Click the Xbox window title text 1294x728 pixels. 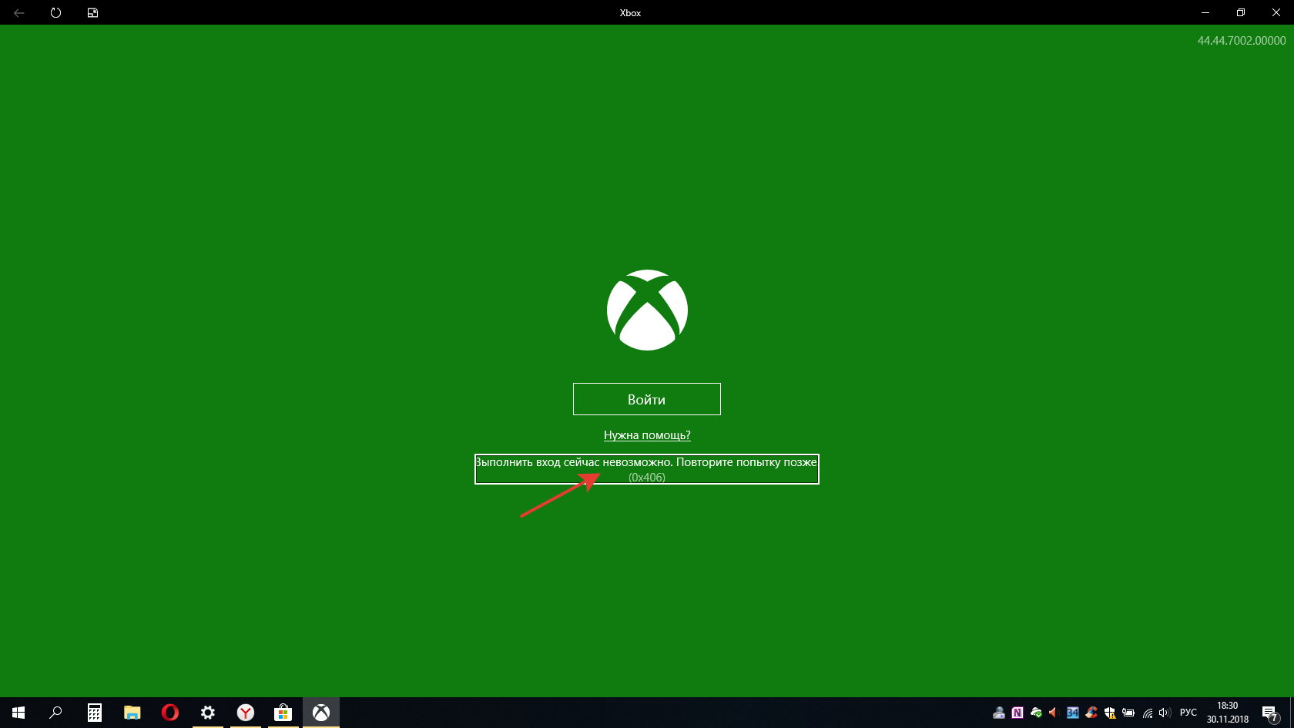[630, 12]
